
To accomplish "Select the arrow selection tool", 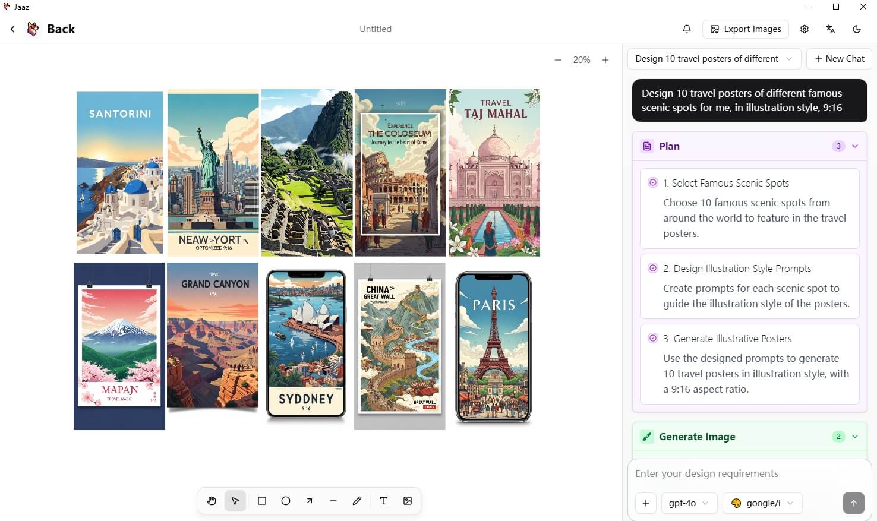I will pos(235,501).
